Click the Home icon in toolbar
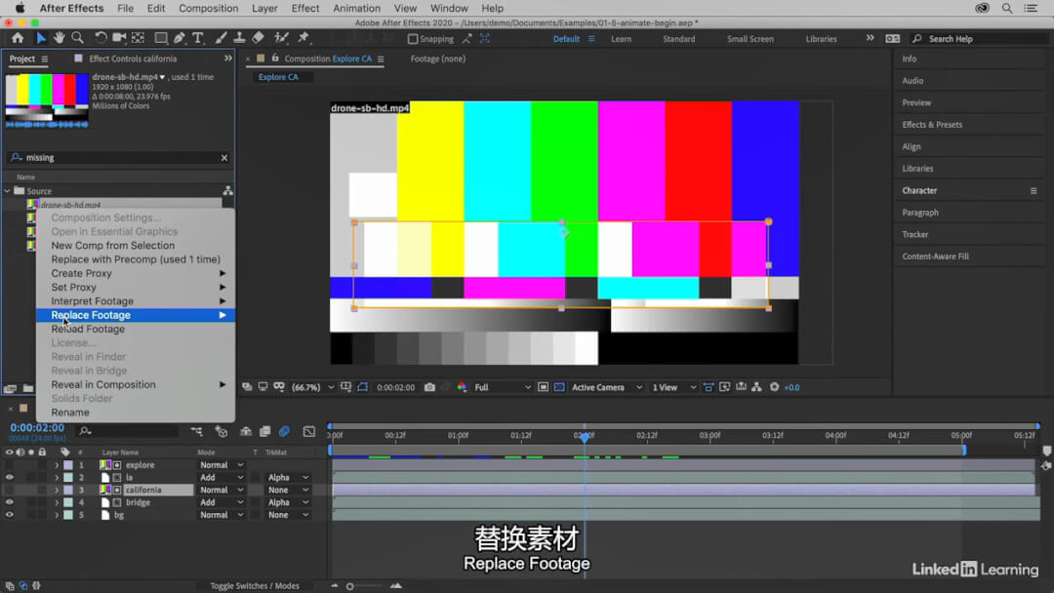The height and width of the screenshot is (593, 1054). tap(18, 38)
